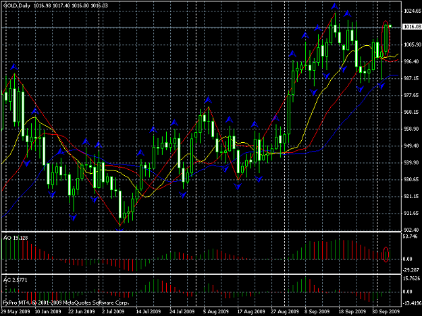Click the 30 Sep 2009 date label

386,311
